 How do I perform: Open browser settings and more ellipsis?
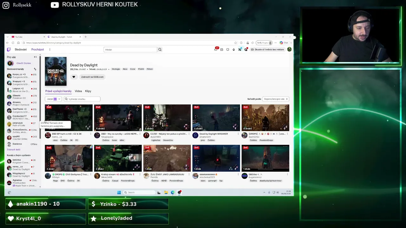coord(276,43)
